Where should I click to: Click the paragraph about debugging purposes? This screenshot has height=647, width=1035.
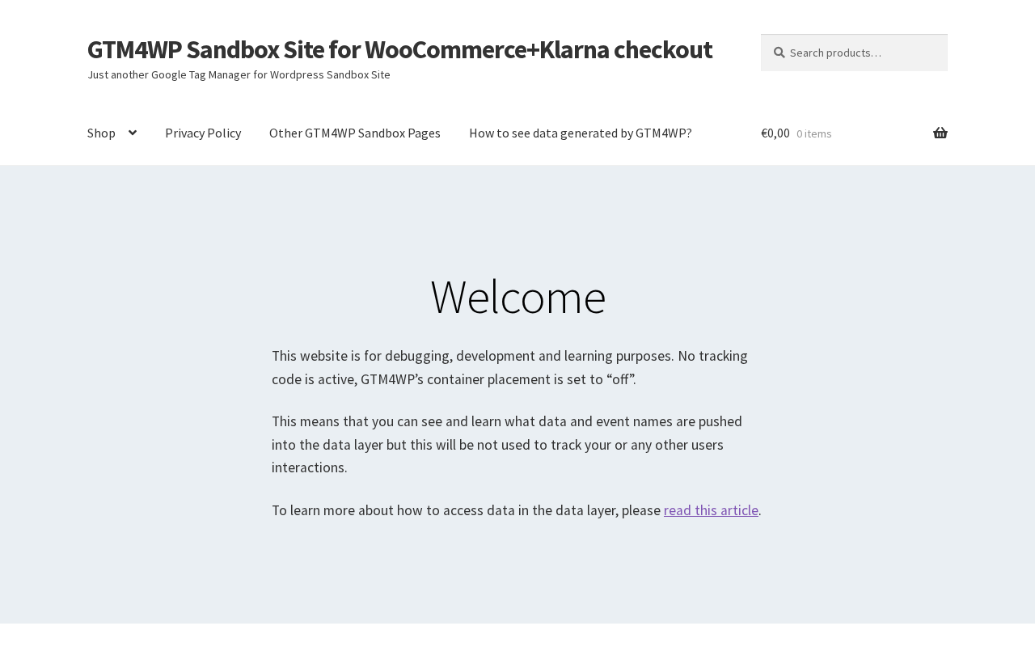click(509, 367)
